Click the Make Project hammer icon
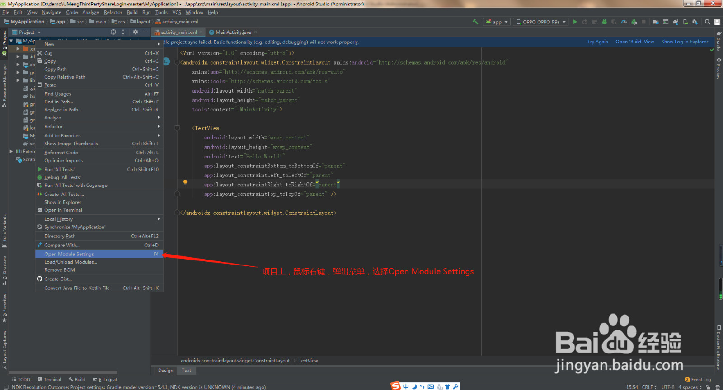 475,22
